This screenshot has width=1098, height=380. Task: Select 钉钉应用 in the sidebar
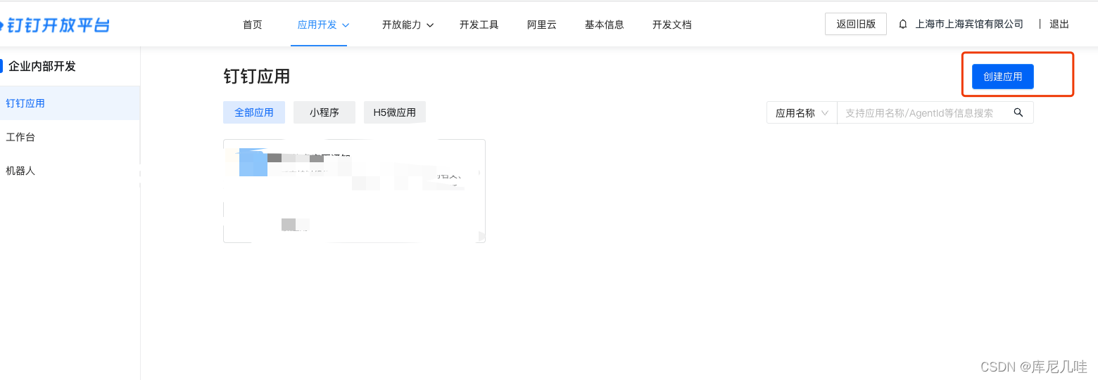point(70,103)
